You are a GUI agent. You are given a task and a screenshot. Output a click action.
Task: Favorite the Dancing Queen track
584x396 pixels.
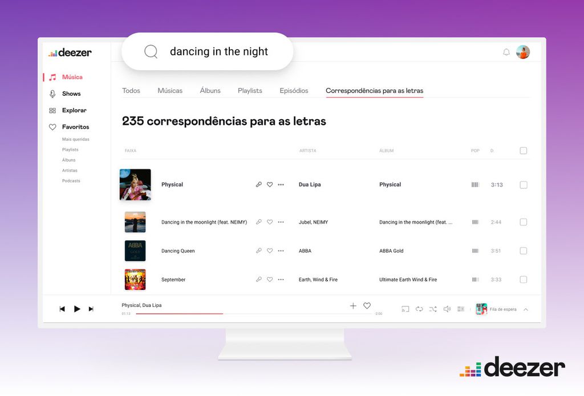coord(270,250)
